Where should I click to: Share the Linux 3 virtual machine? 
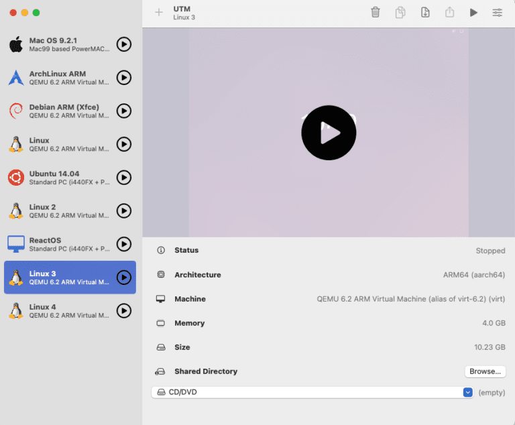[449, 12]
